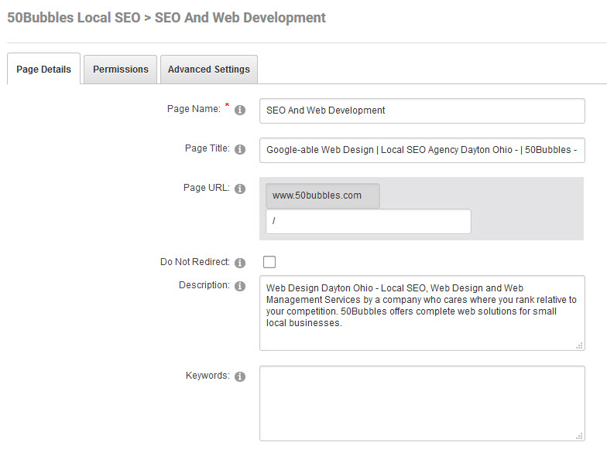Open the Advanced Settings tab
This screenshot has height=449, width=607.
click(x=209, y=70)
